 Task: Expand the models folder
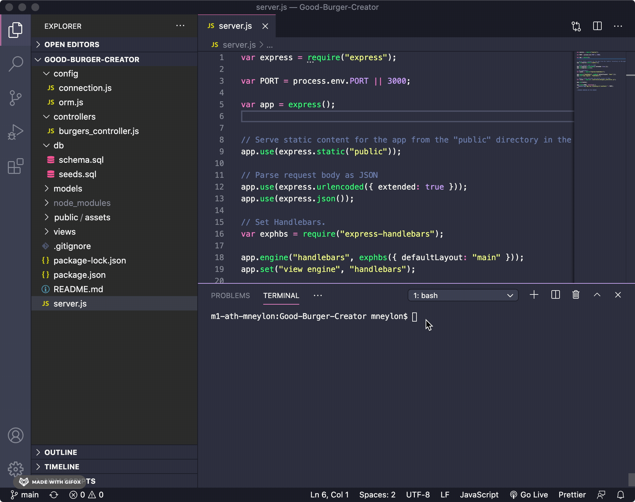pos(68,189)
